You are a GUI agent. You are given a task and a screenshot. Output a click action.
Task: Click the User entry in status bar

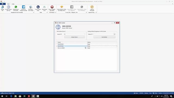139,93
